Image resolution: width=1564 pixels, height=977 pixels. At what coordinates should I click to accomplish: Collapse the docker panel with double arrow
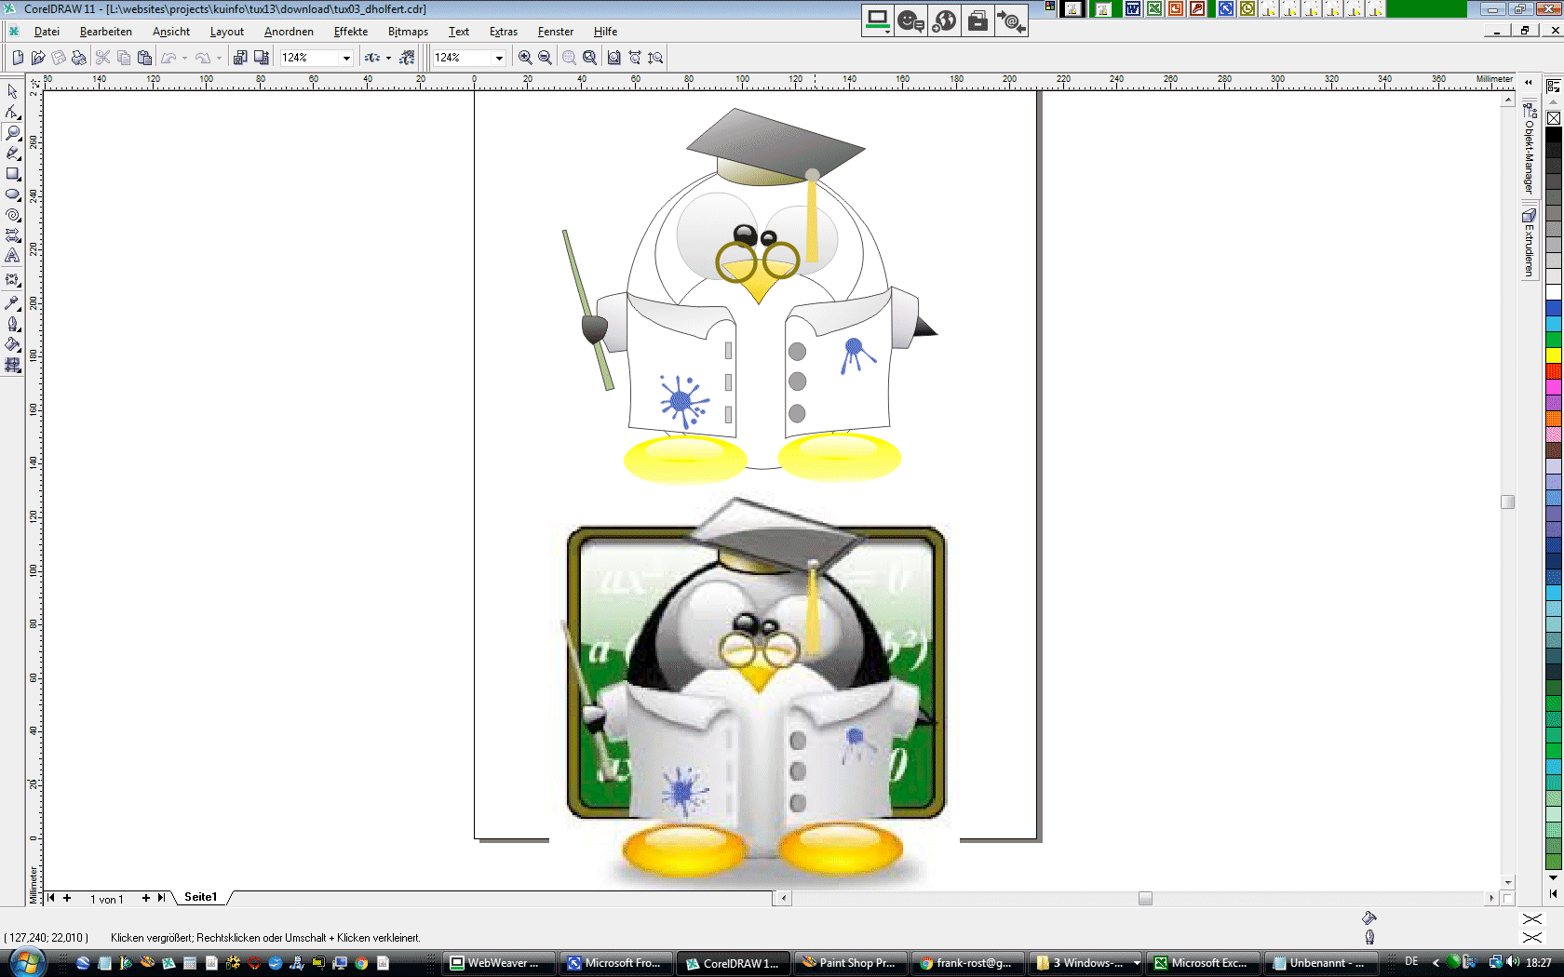coord(1528,83)
